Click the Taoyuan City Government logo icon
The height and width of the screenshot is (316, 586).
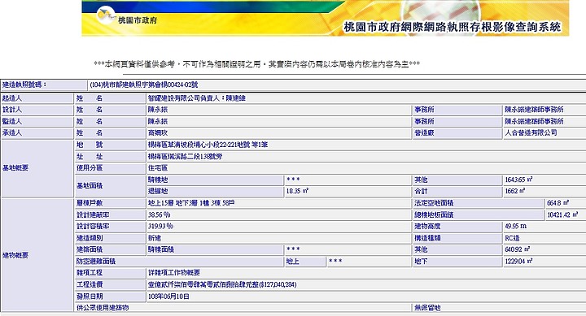[x=105, y=15]
